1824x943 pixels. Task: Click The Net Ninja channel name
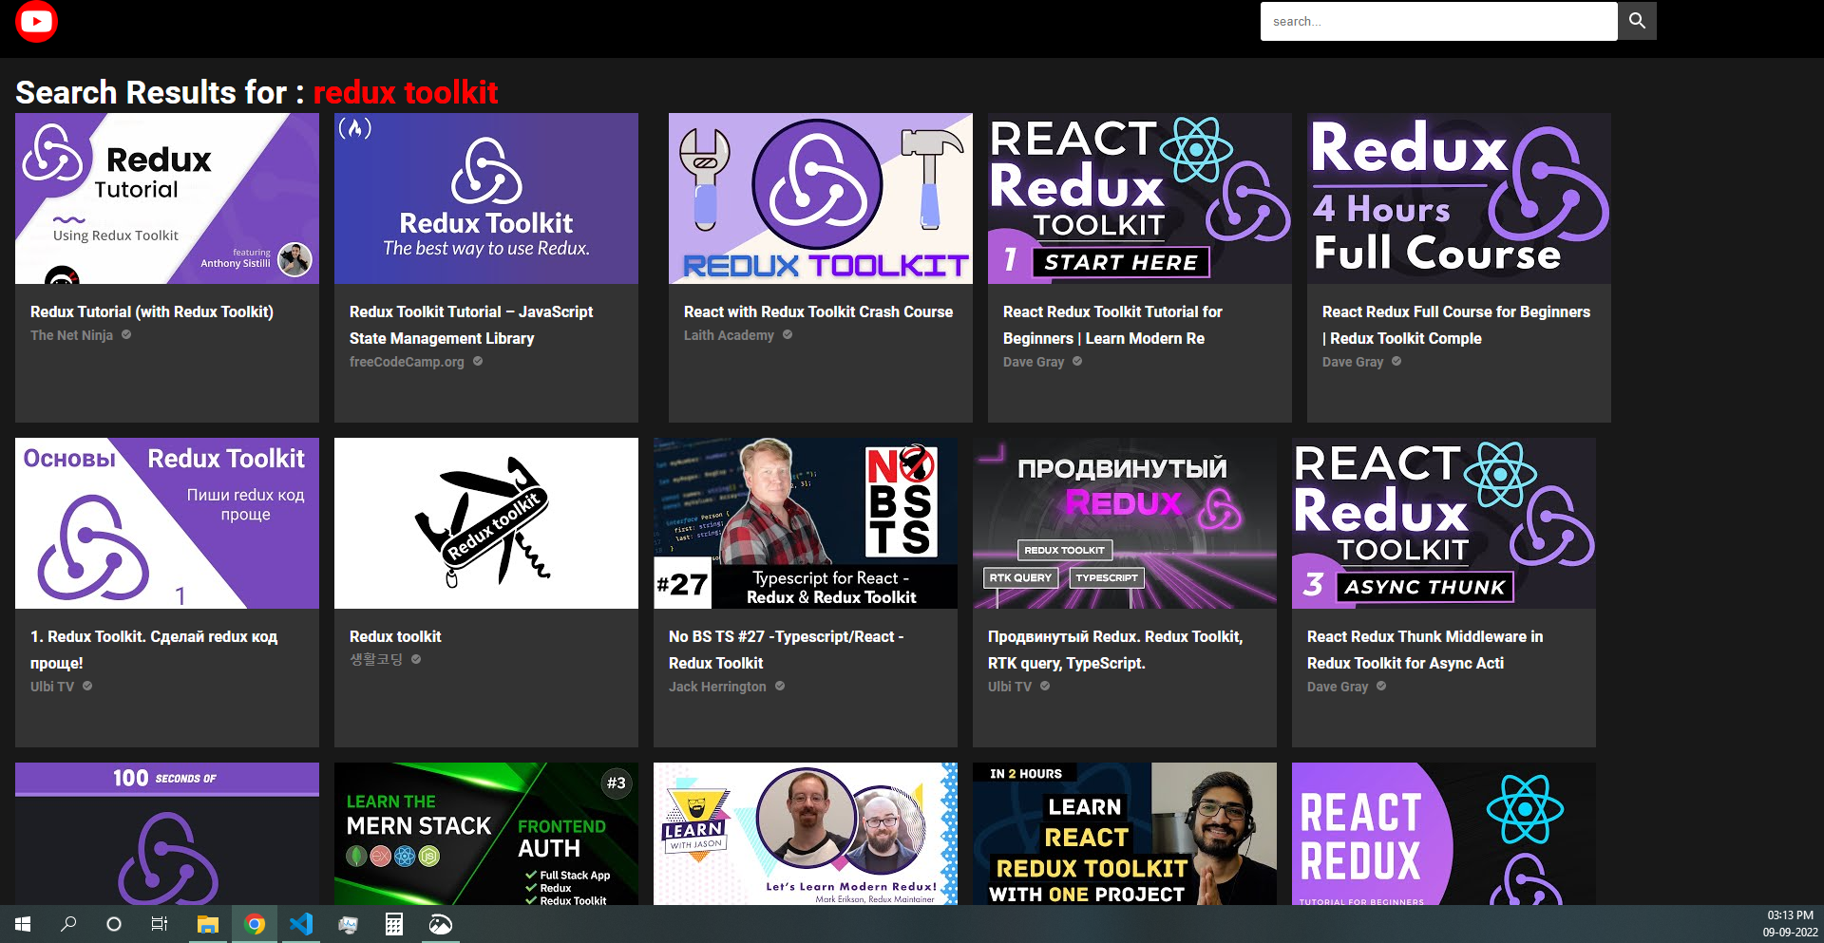(71, 335)
